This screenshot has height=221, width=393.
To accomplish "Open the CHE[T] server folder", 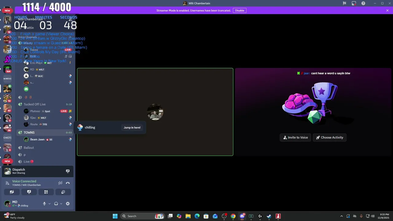I will [x=7, y=138].
